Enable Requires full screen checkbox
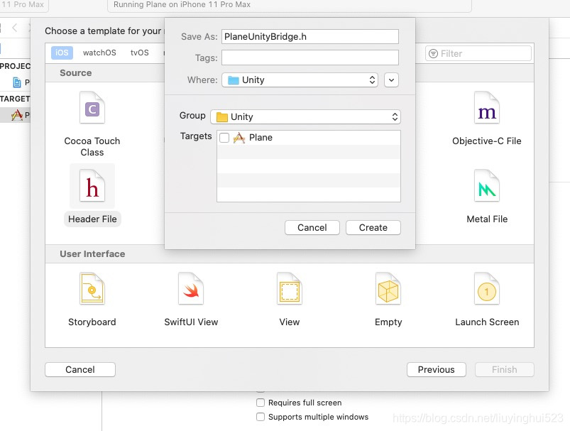This screenshot has width=570, height=431. (x=261, y=403)
